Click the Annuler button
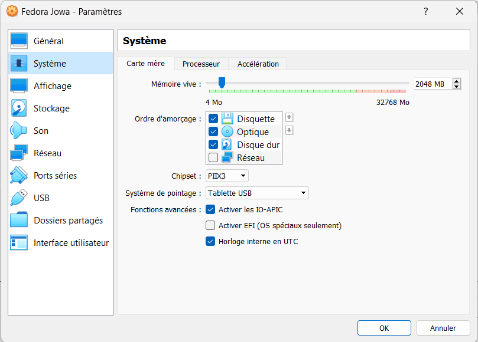Screen dimensions: 478x342 point(443,328)
